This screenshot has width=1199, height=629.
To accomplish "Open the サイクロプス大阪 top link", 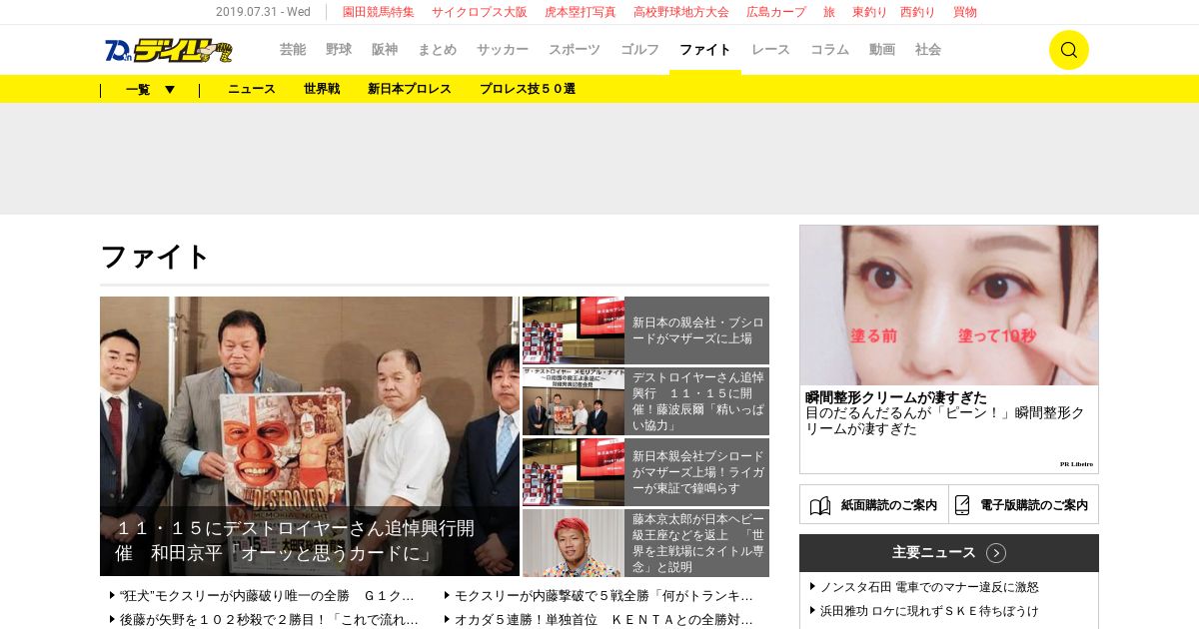I will point(480,12).
